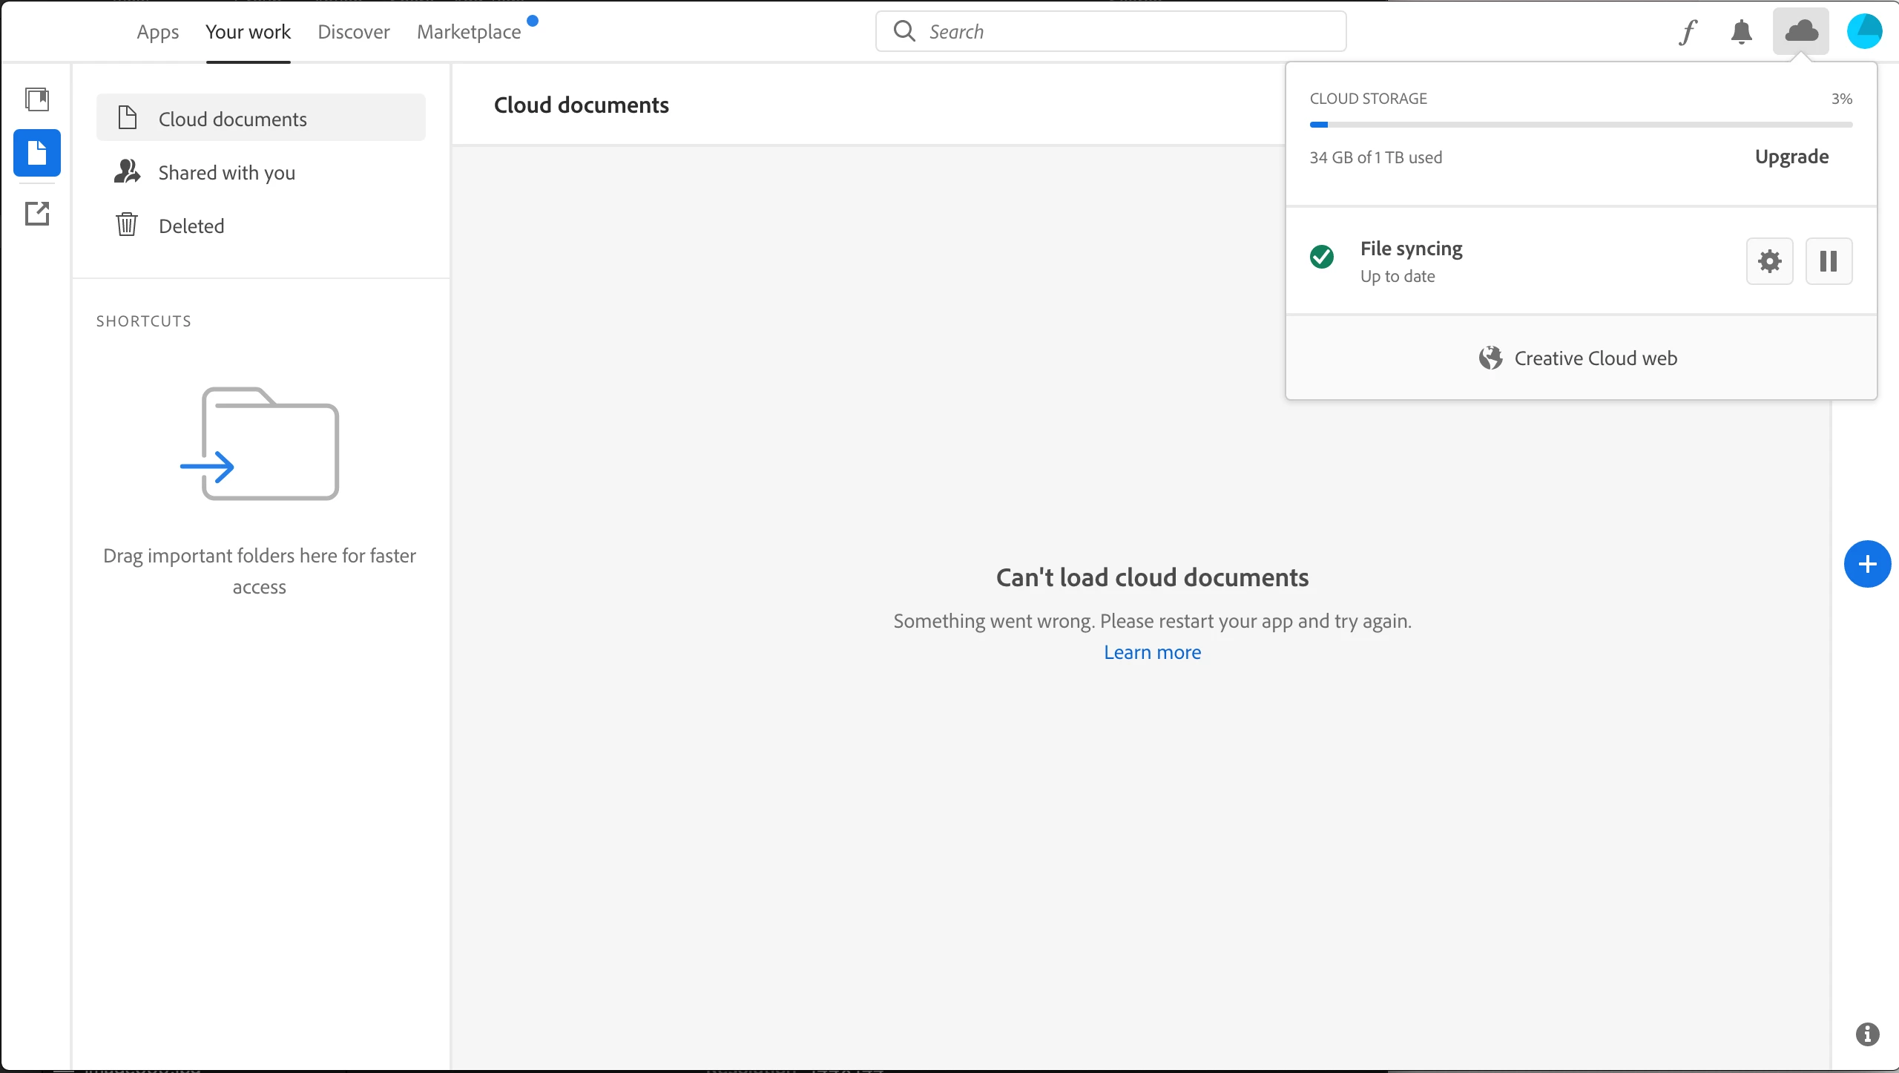Screen dimensions: 1899x1073
Task: Open the notifications bell
Action: tap(1741, 32)
